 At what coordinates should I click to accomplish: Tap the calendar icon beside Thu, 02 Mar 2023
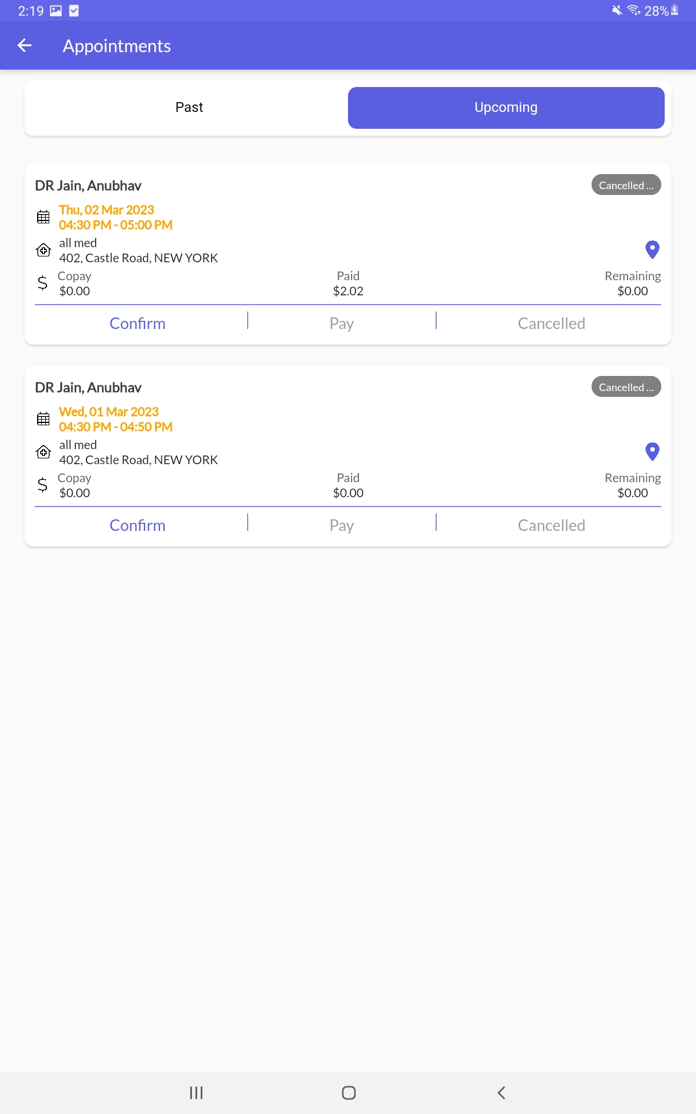(43, 217)
